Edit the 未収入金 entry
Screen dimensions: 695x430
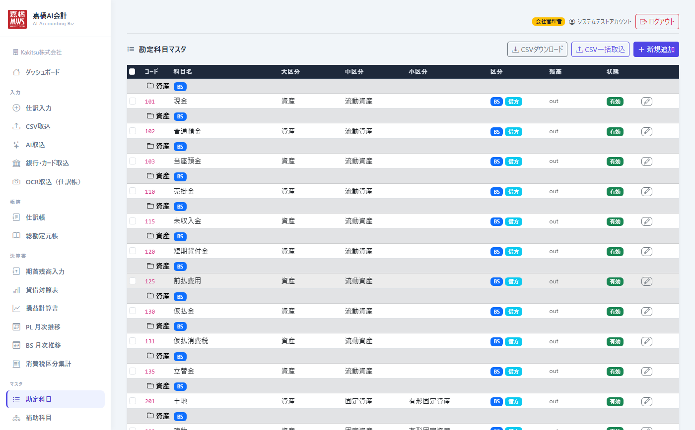(x=646, y=221)
